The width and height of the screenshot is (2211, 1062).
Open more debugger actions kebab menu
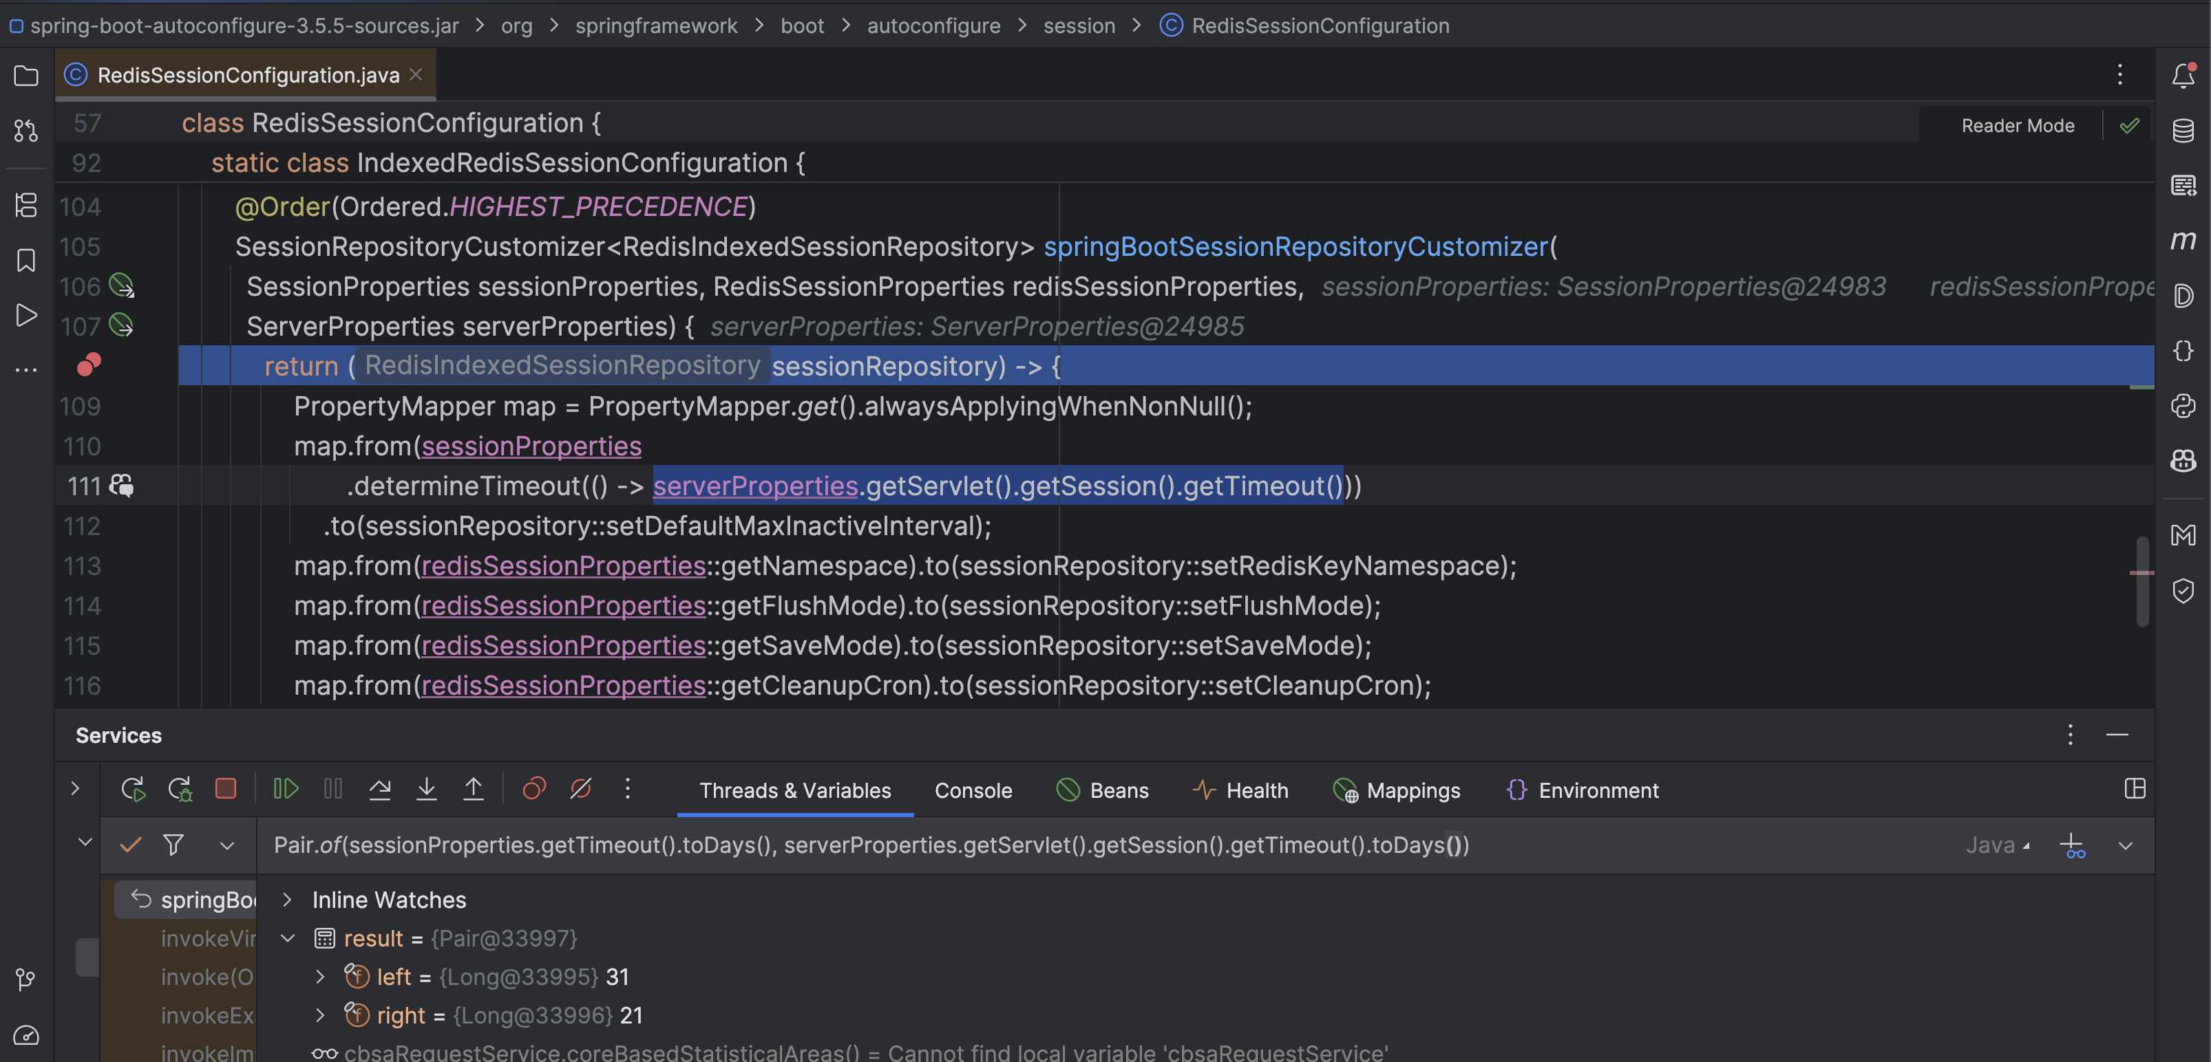point(627,789)
